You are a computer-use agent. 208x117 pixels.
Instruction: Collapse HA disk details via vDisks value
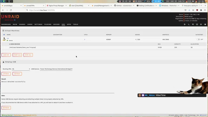tap(137, 40)
